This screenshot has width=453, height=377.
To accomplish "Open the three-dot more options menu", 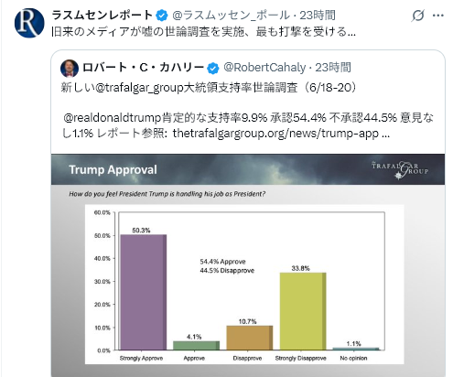I will (x=438, y=16).
